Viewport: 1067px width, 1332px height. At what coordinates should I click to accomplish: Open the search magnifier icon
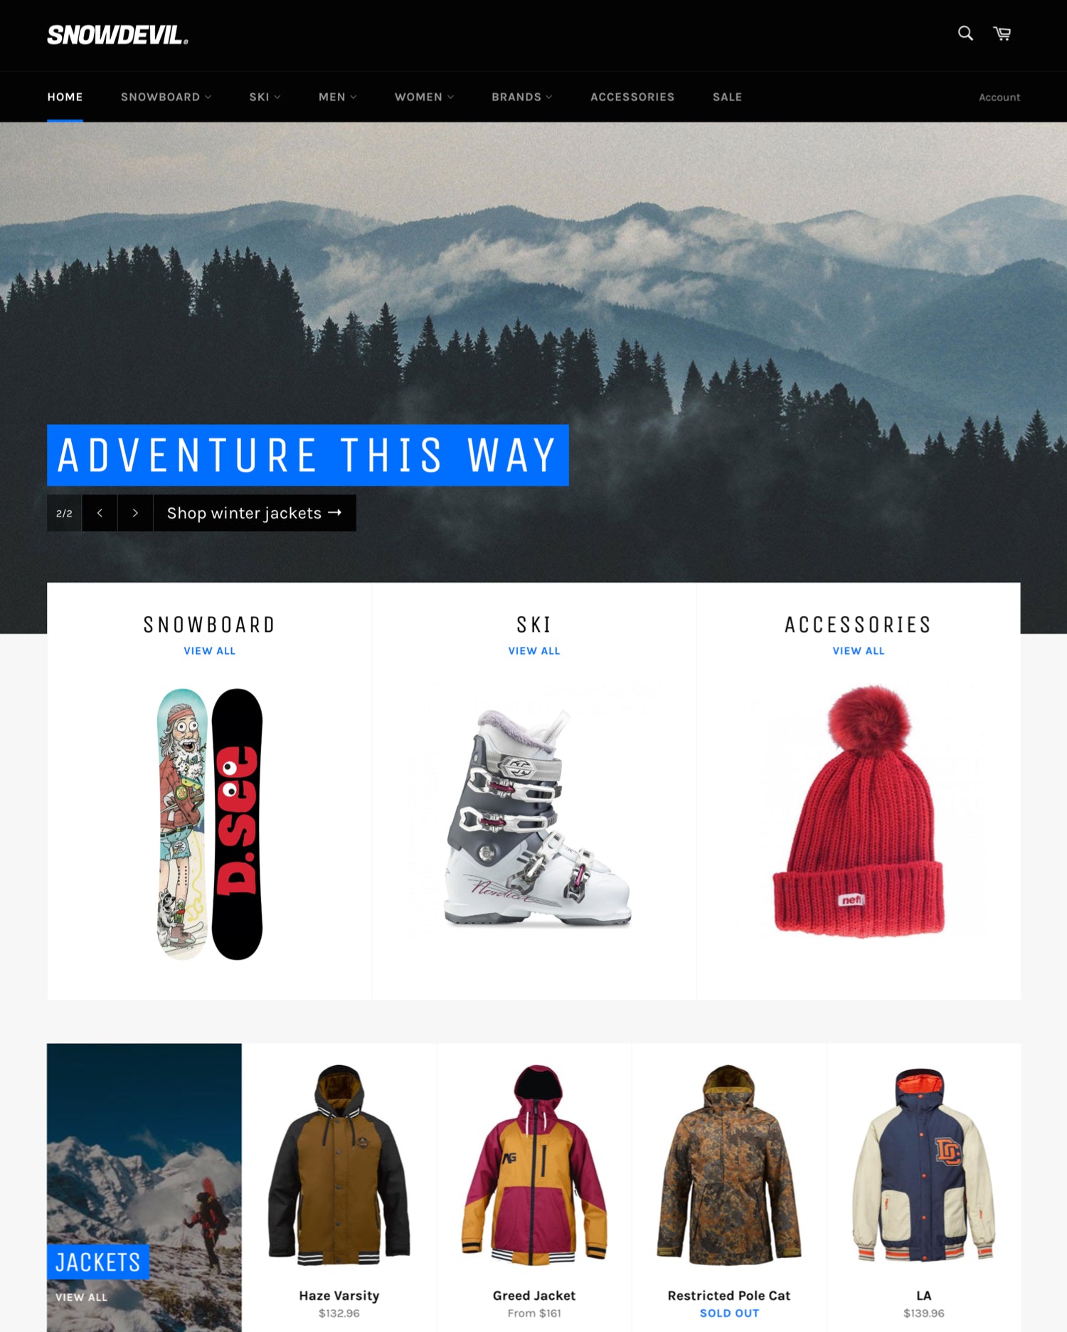(x=965, y=33)
